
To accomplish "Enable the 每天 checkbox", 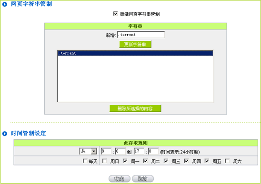I will (x=85, y=161).
